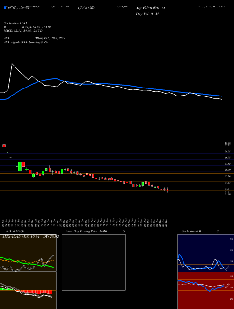Click the 46.93 price axis label
Screen dimensions: 234x309
[227, 158]
